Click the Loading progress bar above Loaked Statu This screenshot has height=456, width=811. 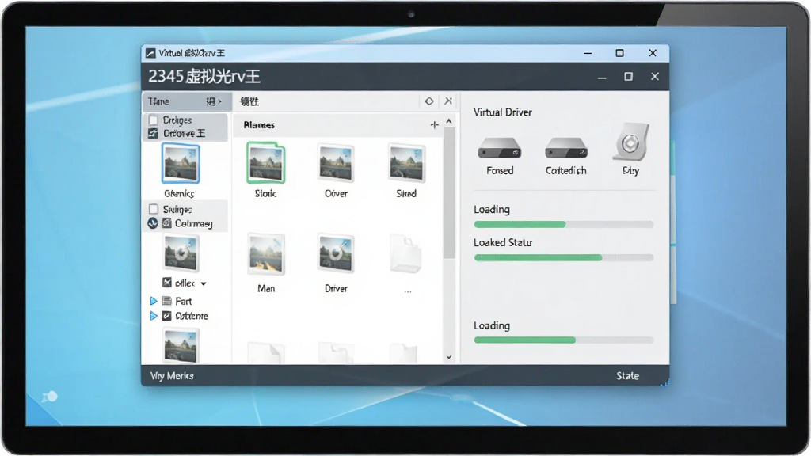(563, 224)
